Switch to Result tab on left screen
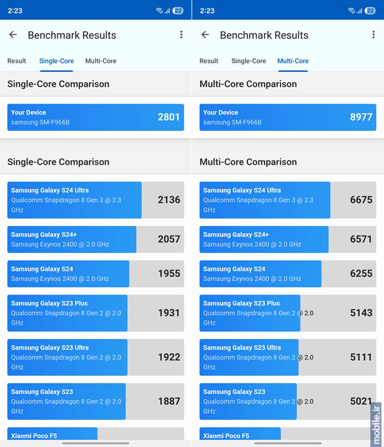384x447 pixels. coord(17,61)
